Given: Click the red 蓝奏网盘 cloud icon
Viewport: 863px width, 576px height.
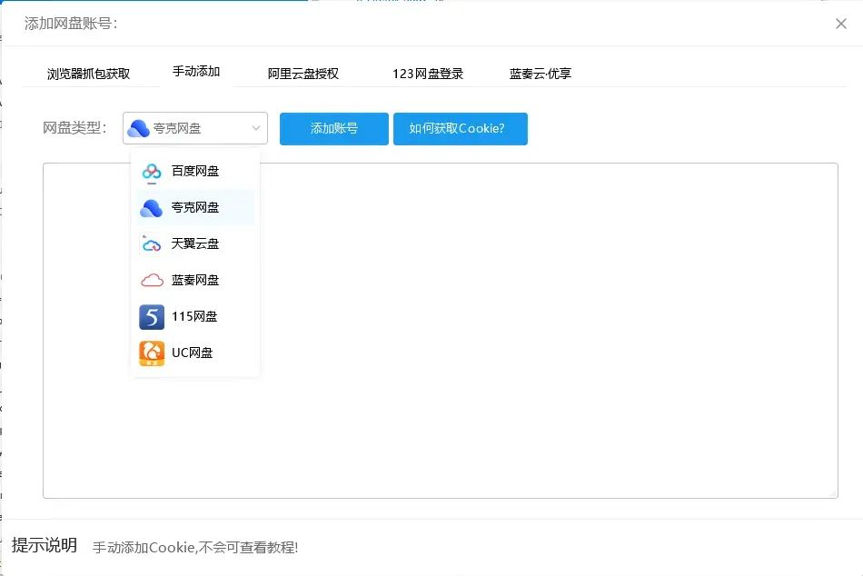Looking at the screenshot, I should click(x=152, y=281).
